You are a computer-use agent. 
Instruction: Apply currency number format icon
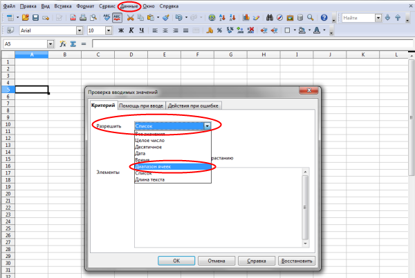(x=210, y=30)
